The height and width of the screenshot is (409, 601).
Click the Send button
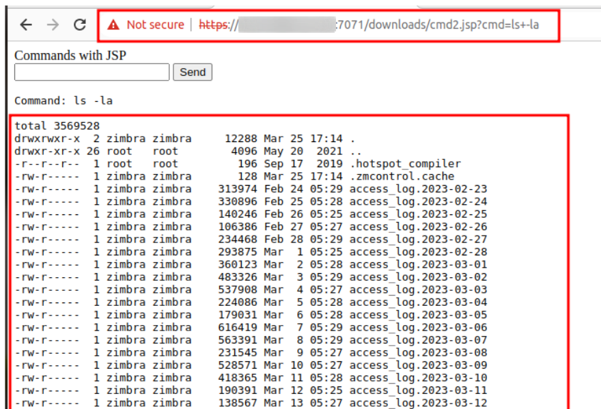(x=193, y=72)
